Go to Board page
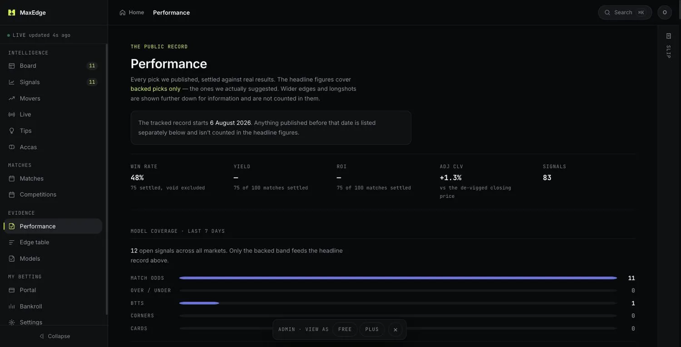Image resolution: width=681 pixels, height=347 pixels. pos(53,66)
